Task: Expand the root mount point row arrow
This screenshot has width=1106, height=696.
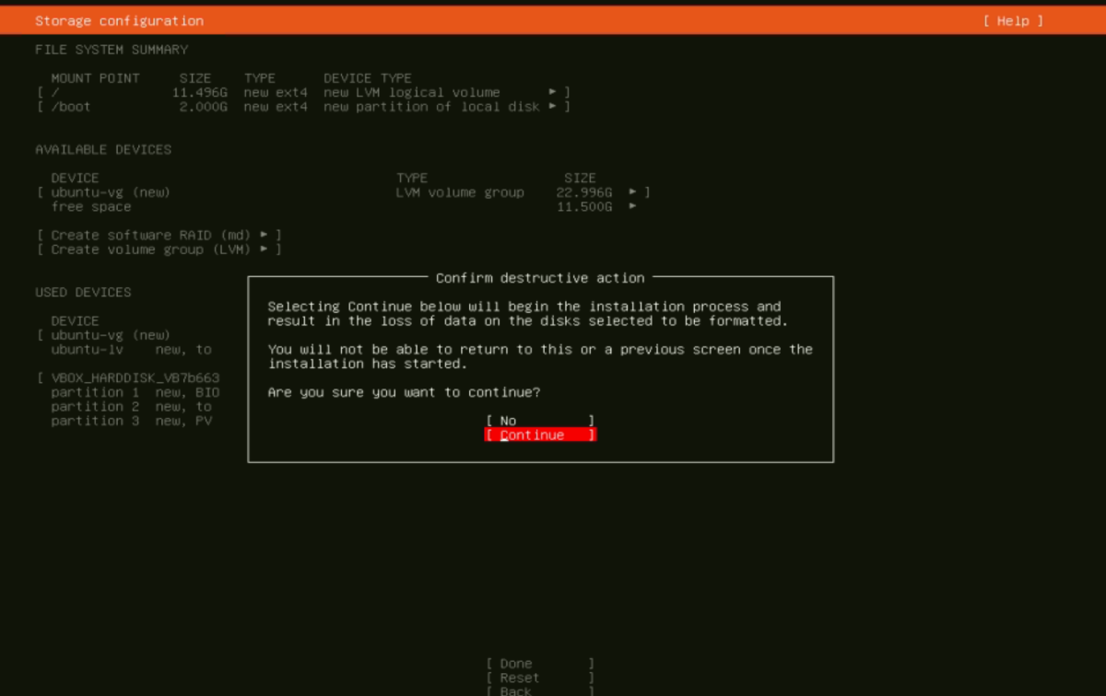Action: click(x=553, y=92)
